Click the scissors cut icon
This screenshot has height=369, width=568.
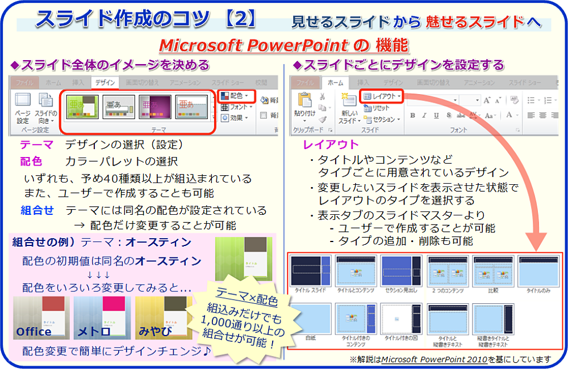pos(322,96)
